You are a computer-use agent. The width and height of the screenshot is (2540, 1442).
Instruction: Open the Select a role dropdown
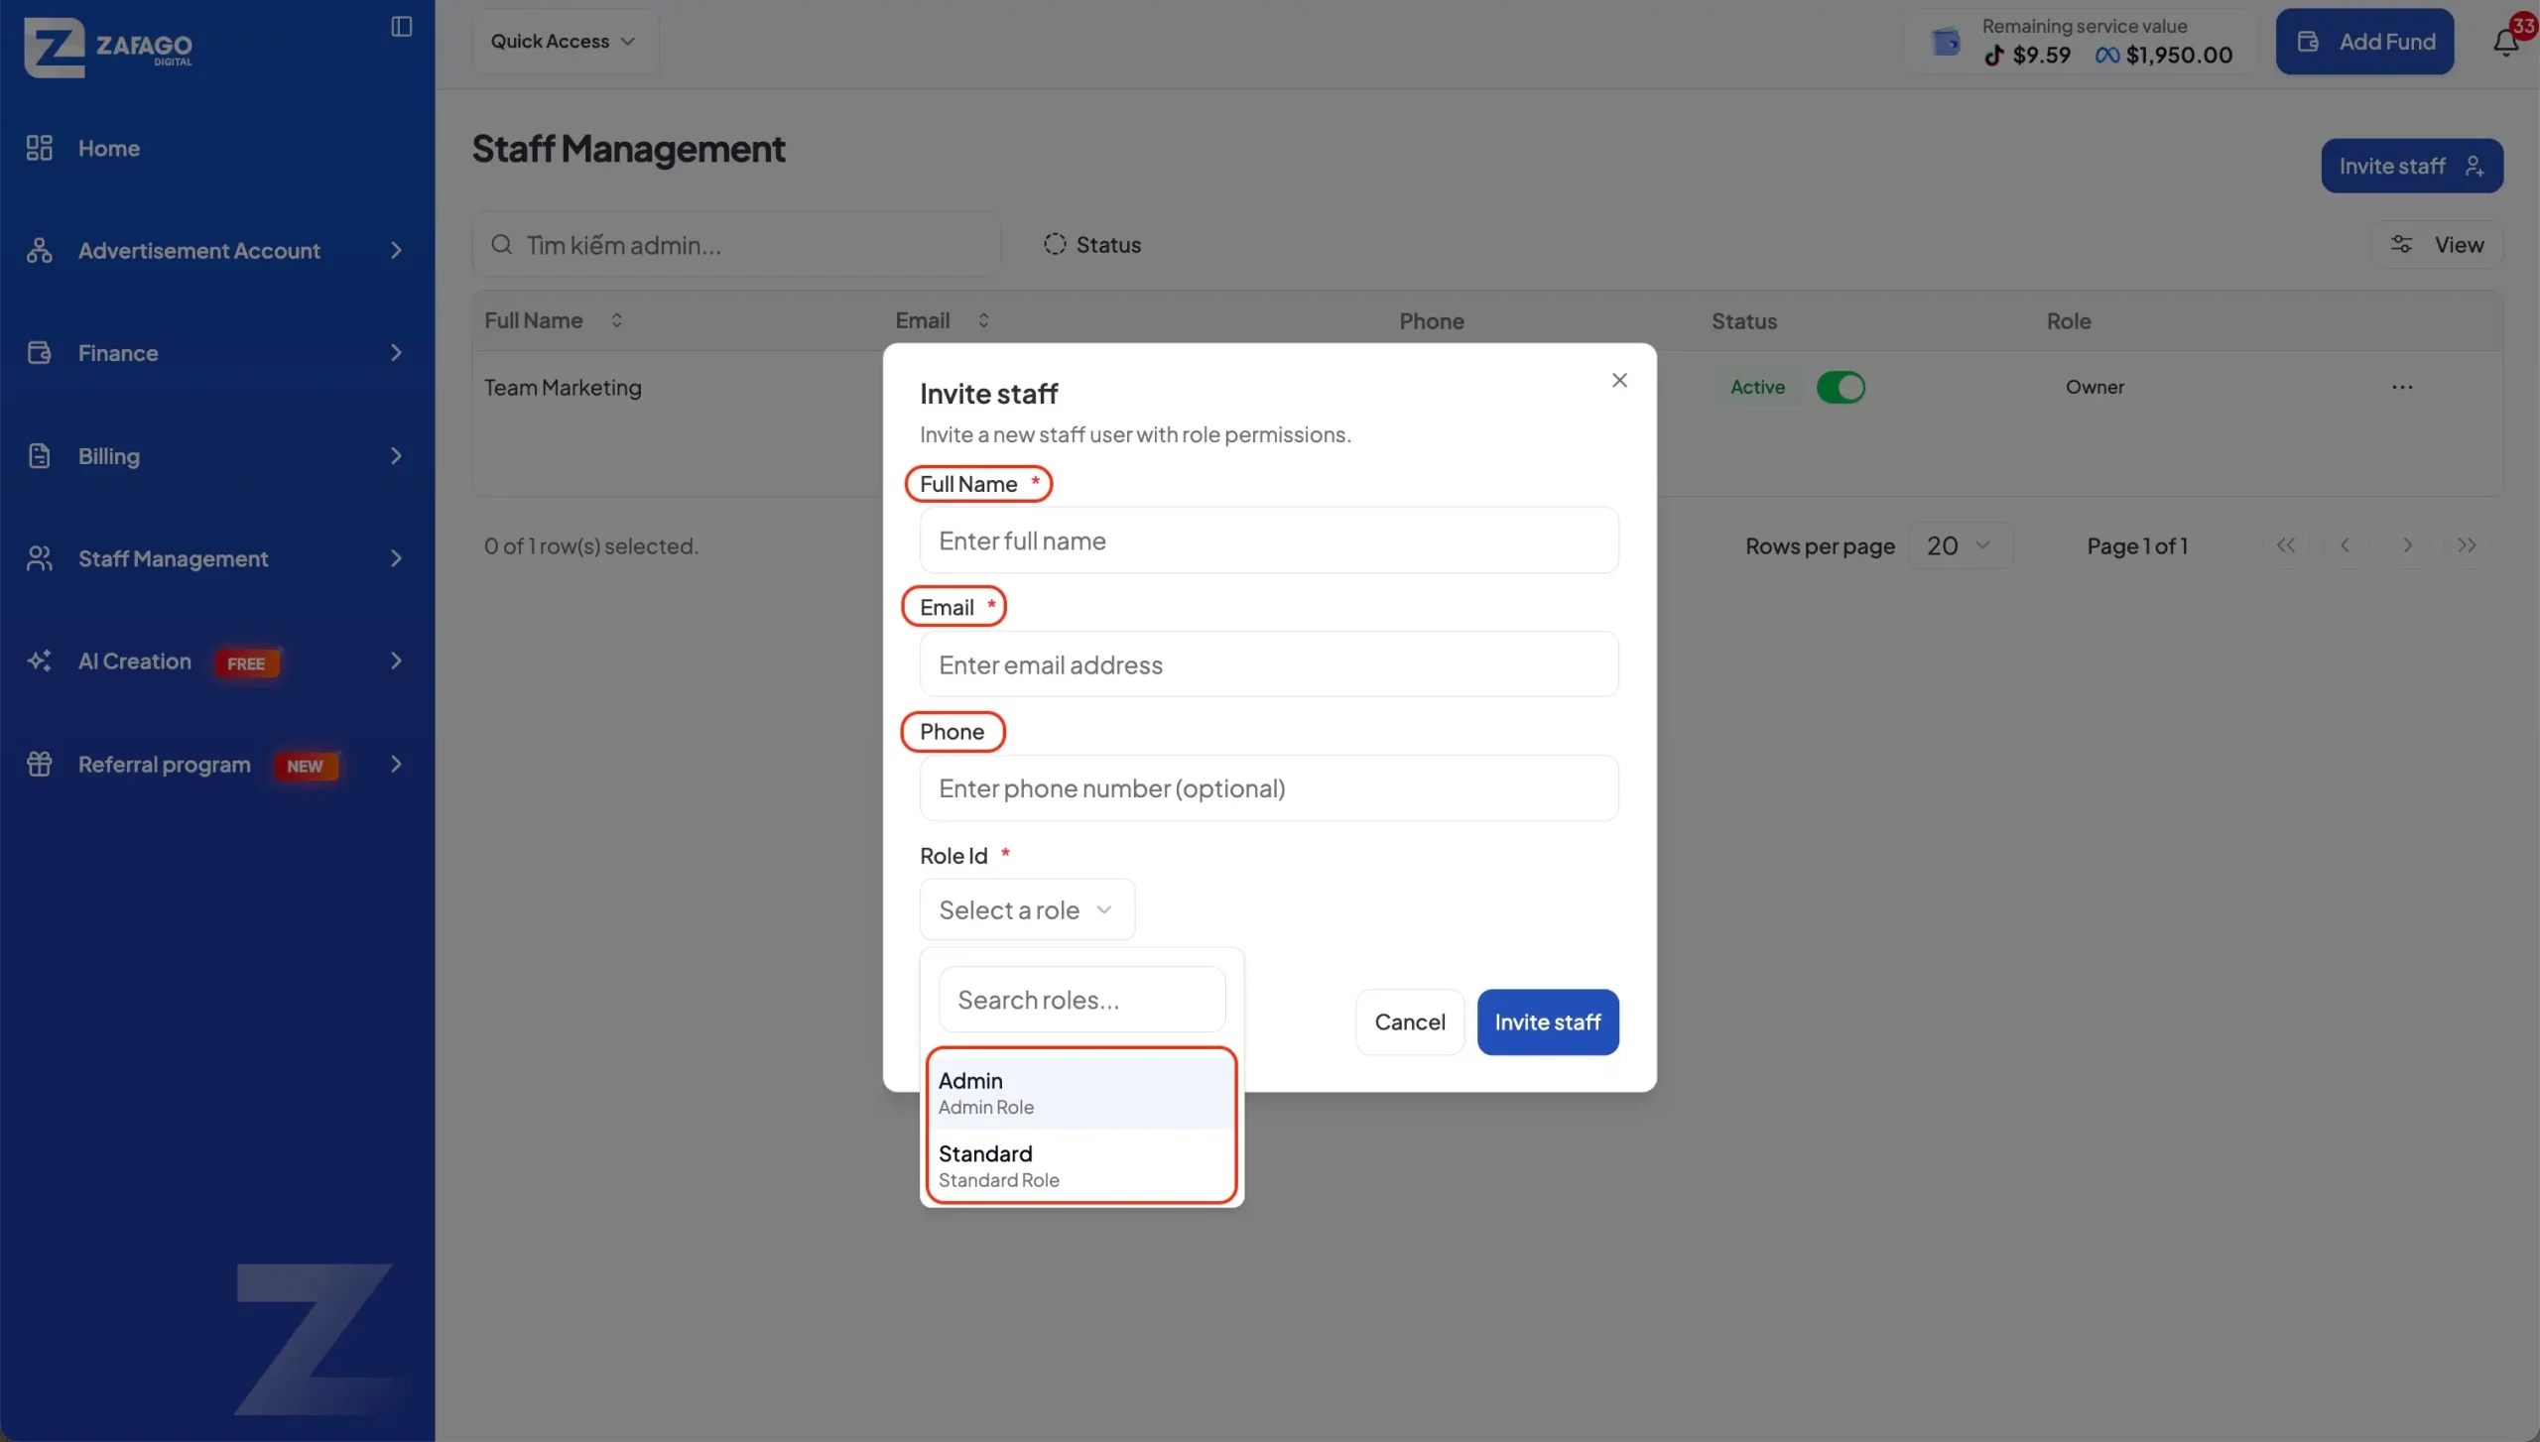coord(1027,909)
